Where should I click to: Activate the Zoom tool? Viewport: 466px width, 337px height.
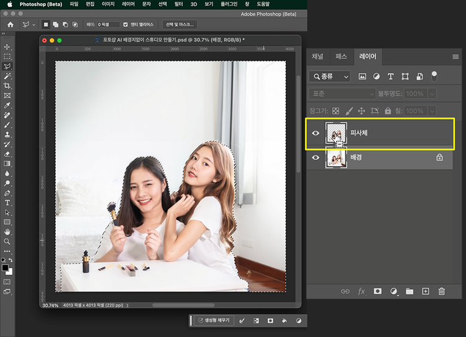(7, 241)
